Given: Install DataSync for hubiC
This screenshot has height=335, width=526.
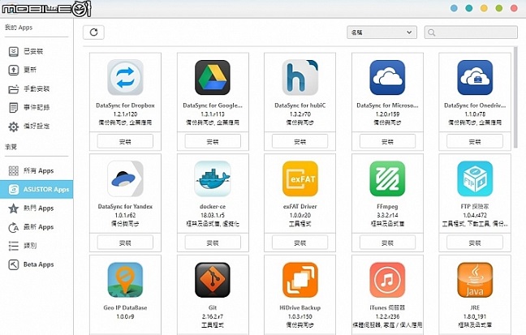Looking at the screenshot, I should point(300,141).
